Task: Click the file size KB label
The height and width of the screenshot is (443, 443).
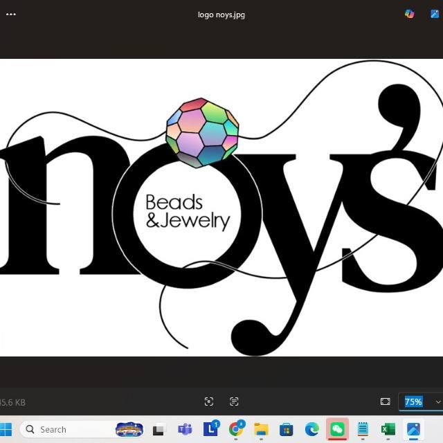Action: 12,402
